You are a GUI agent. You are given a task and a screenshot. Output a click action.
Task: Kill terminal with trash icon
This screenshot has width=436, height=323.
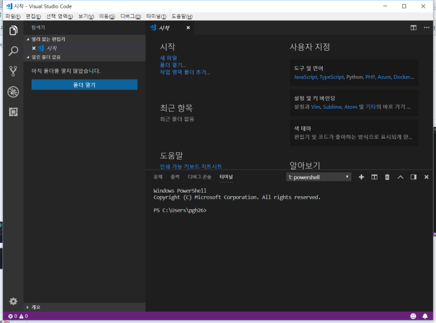click(x=387, y=177)
